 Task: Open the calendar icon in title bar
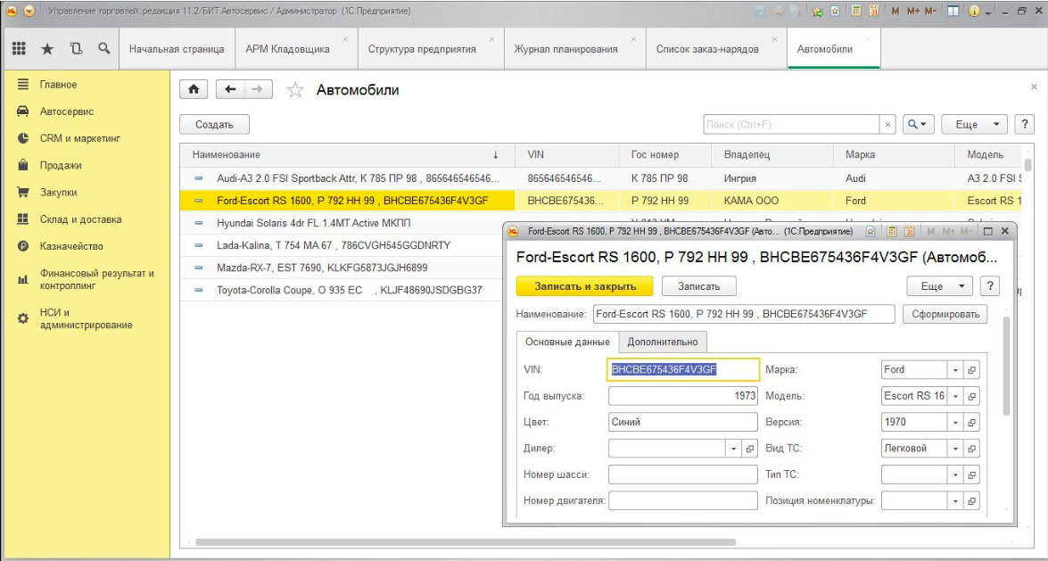pos(873,11)
